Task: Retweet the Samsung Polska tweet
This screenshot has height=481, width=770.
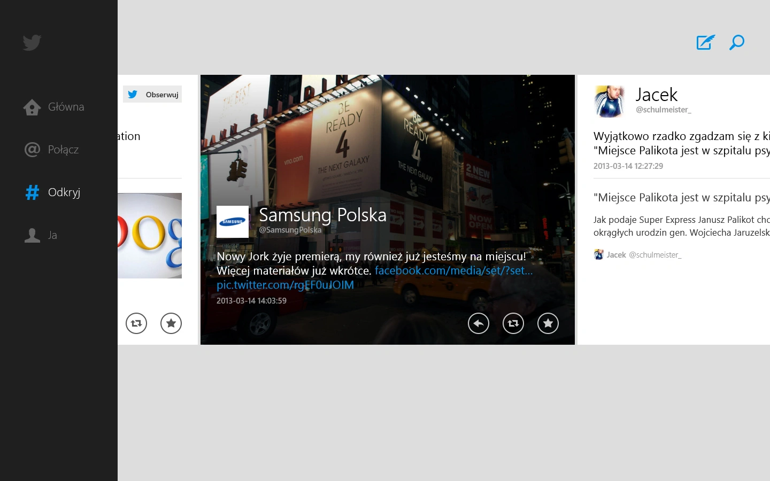Action: 513,323
